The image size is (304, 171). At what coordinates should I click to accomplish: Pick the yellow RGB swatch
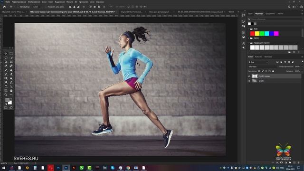(x=257, y=34)
